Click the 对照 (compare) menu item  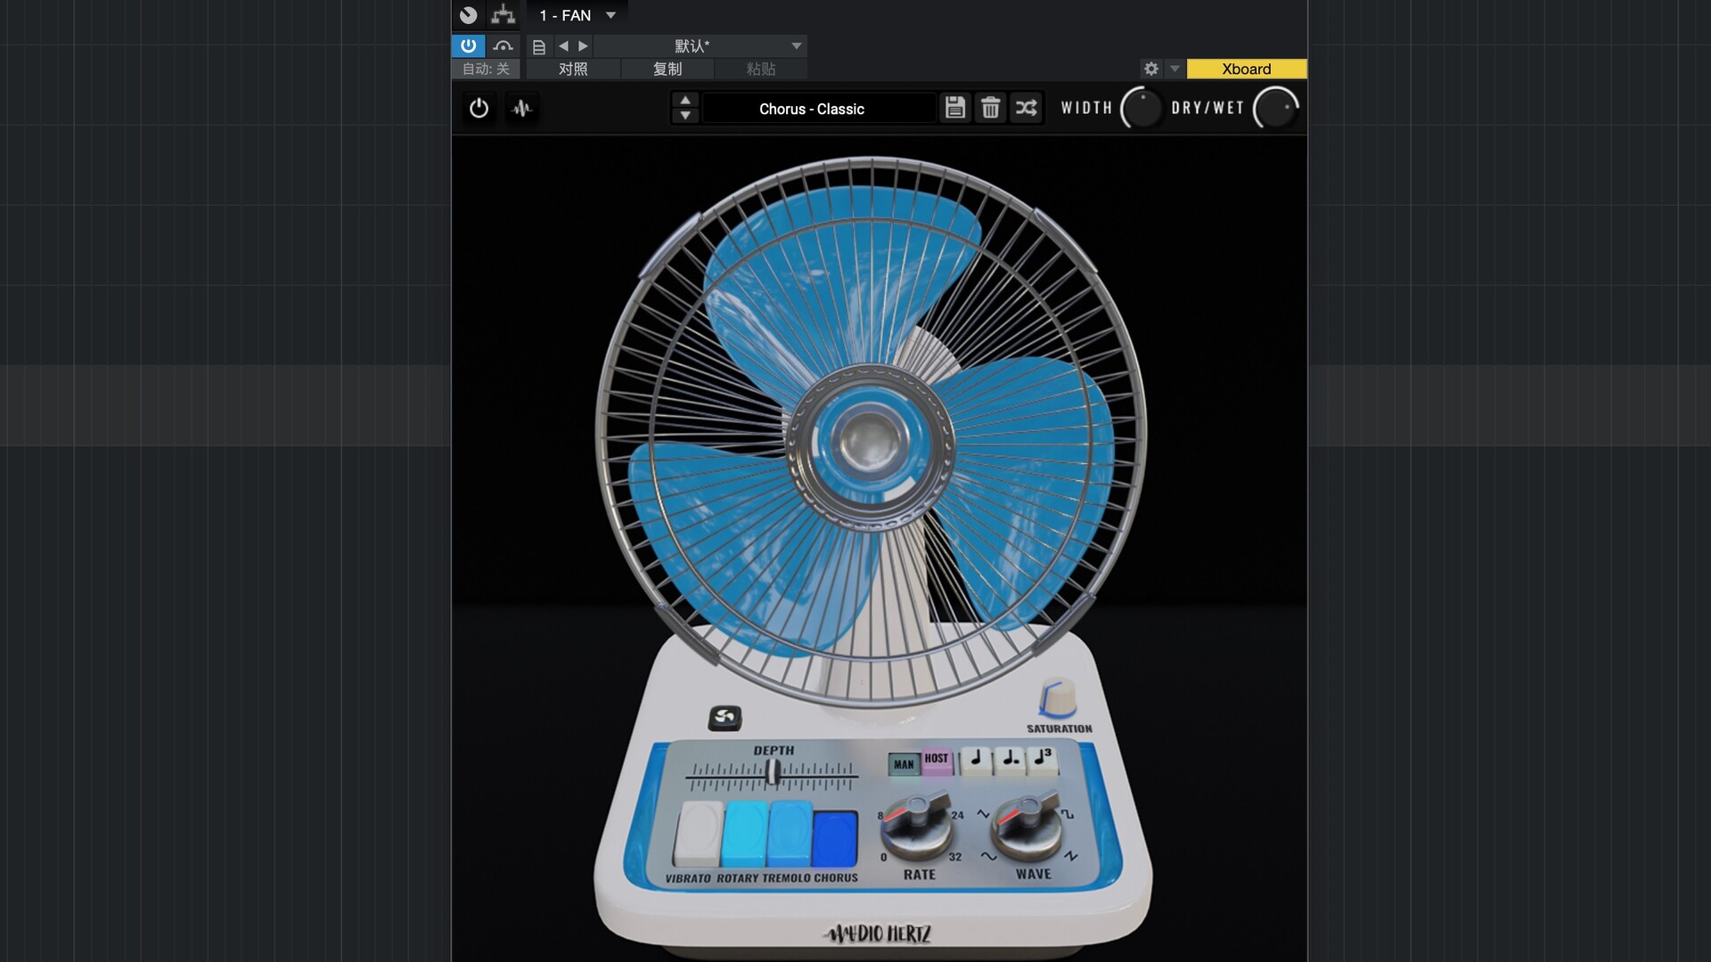click(573, 69)
